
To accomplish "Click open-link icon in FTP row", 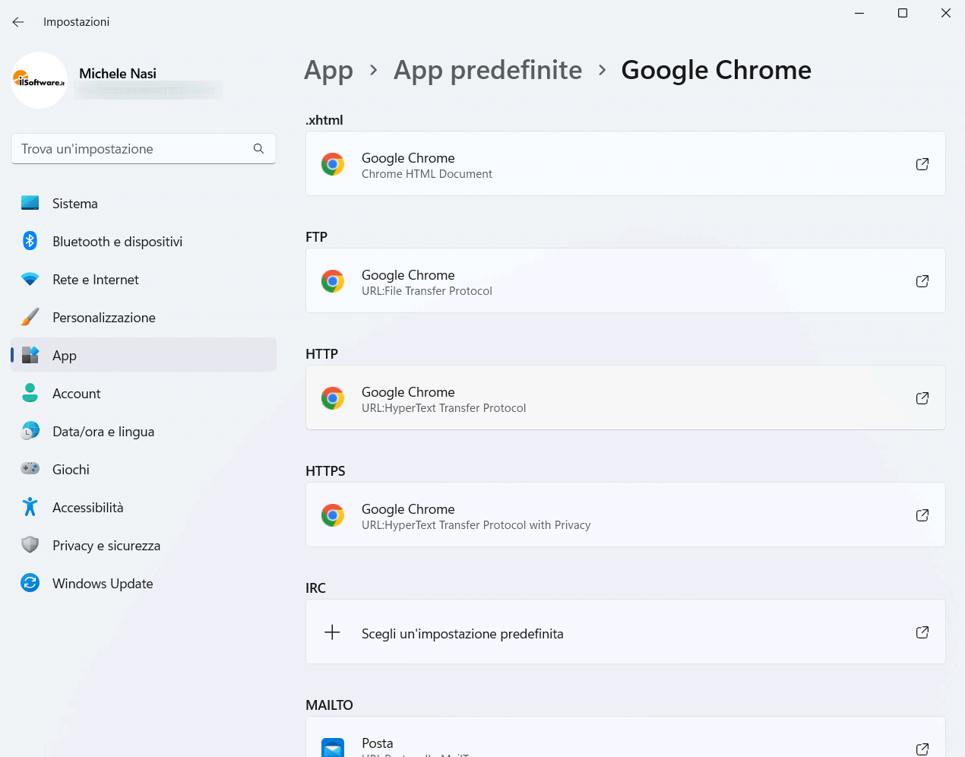I will click(922, 281).
